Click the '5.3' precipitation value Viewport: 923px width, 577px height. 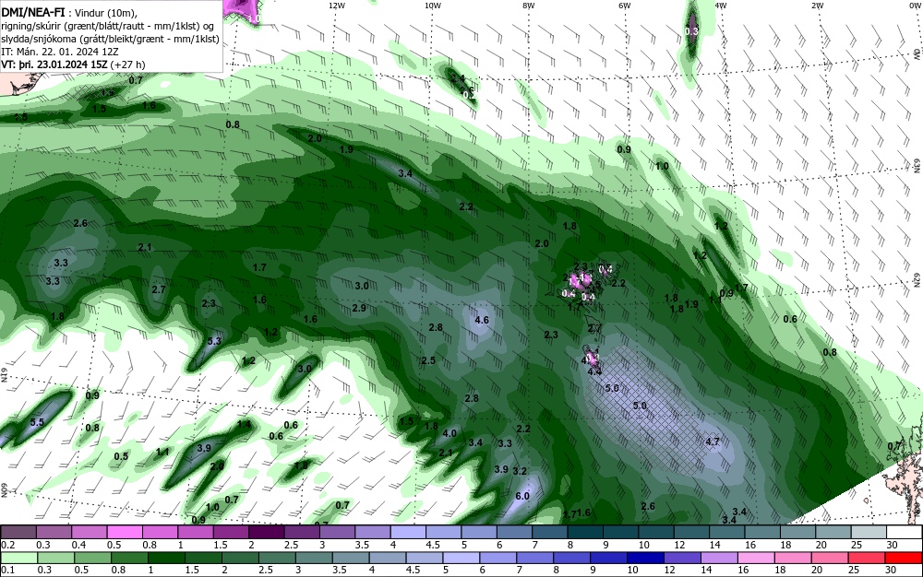tap(214, 341)
